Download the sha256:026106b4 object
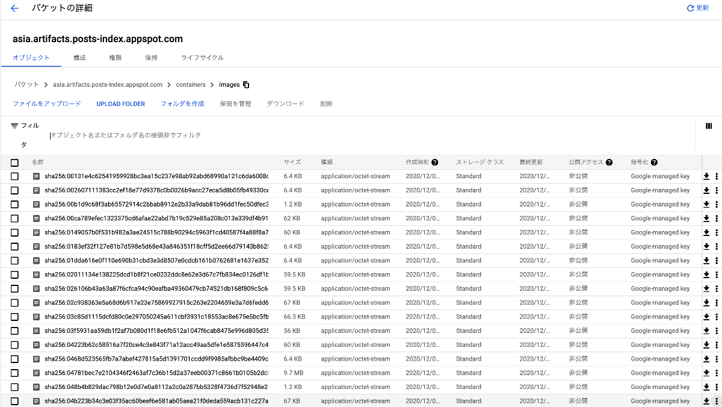Screen dimensions: 722x407 pos(706,289)
